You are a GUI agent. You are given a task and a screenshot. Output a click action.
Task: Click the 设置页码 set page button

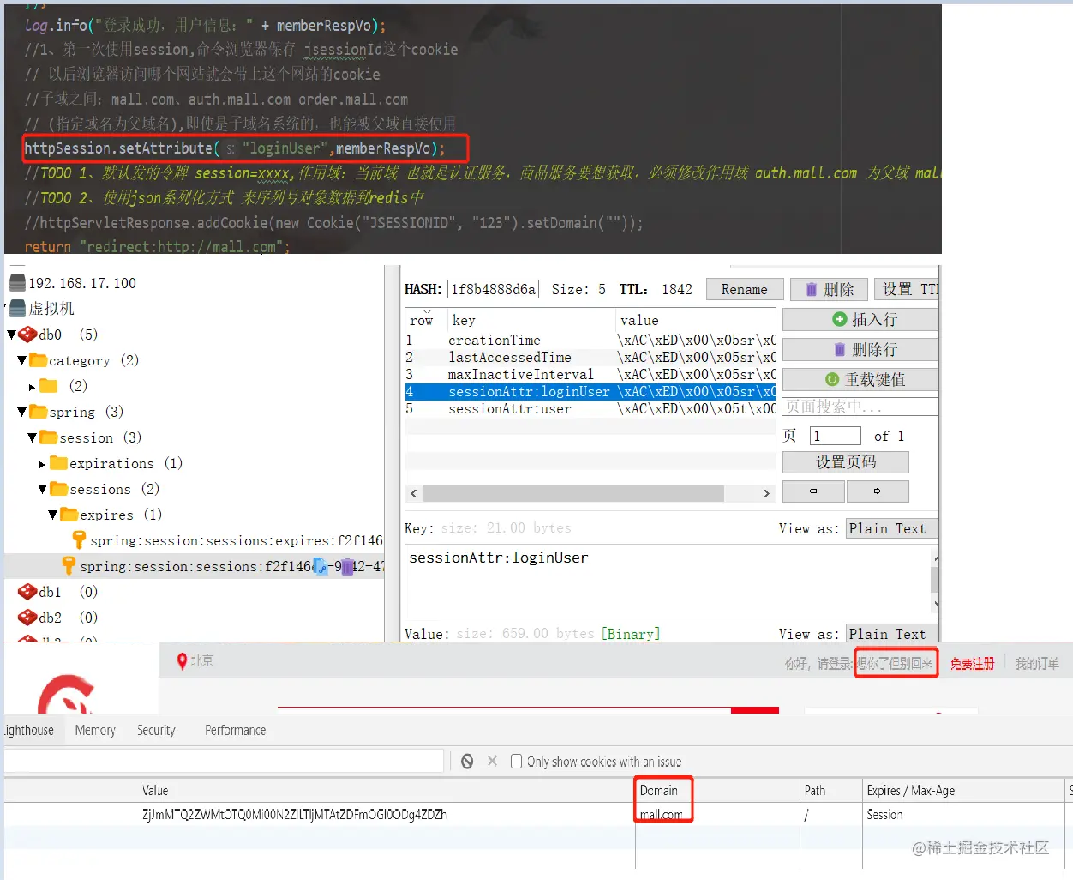(845, 462)
